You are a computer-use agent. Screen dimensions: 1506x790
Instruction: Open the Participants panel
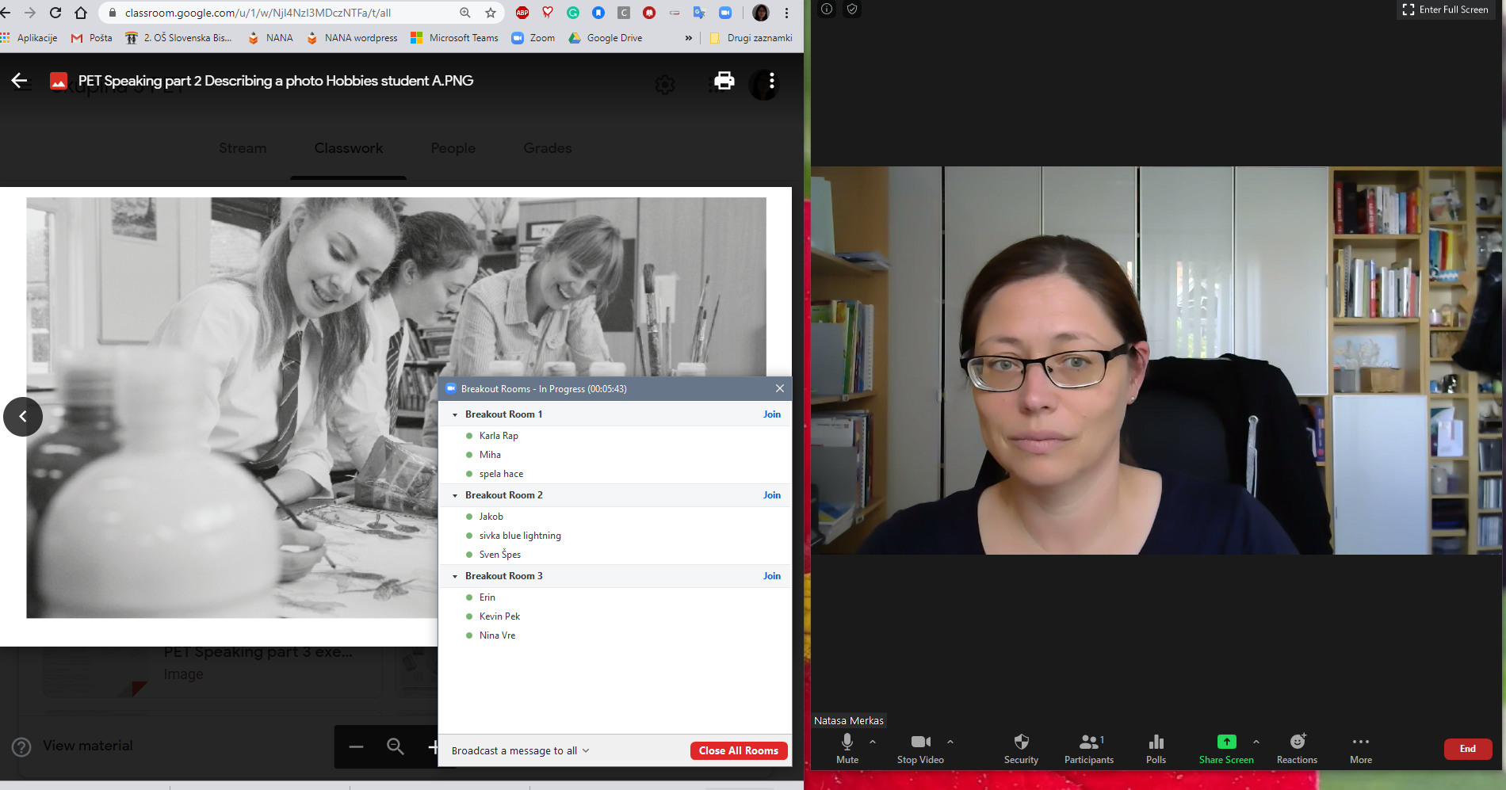(x=1088, y=747)
